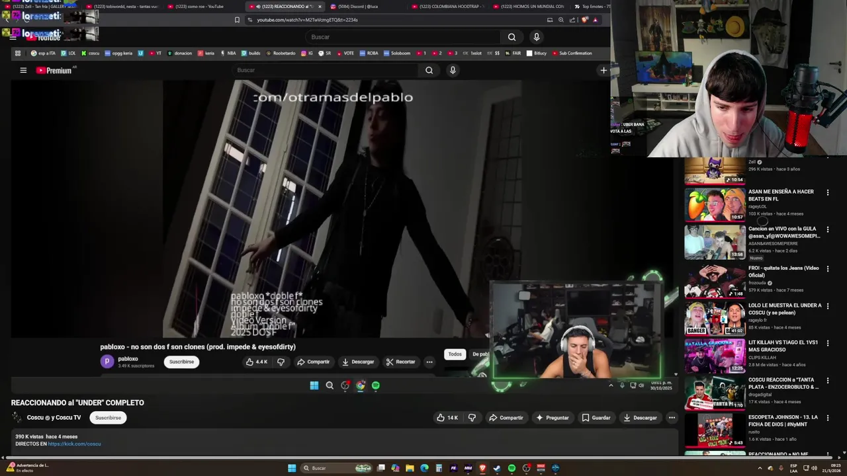Open ASAN ME ENSEÑA A HACER BEATS thumbnail

tap(715, 204)
